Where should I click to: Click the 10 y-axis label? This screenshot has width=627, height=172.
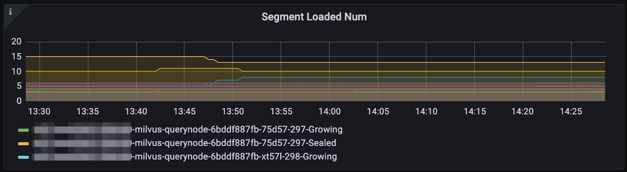pos(16,71)
